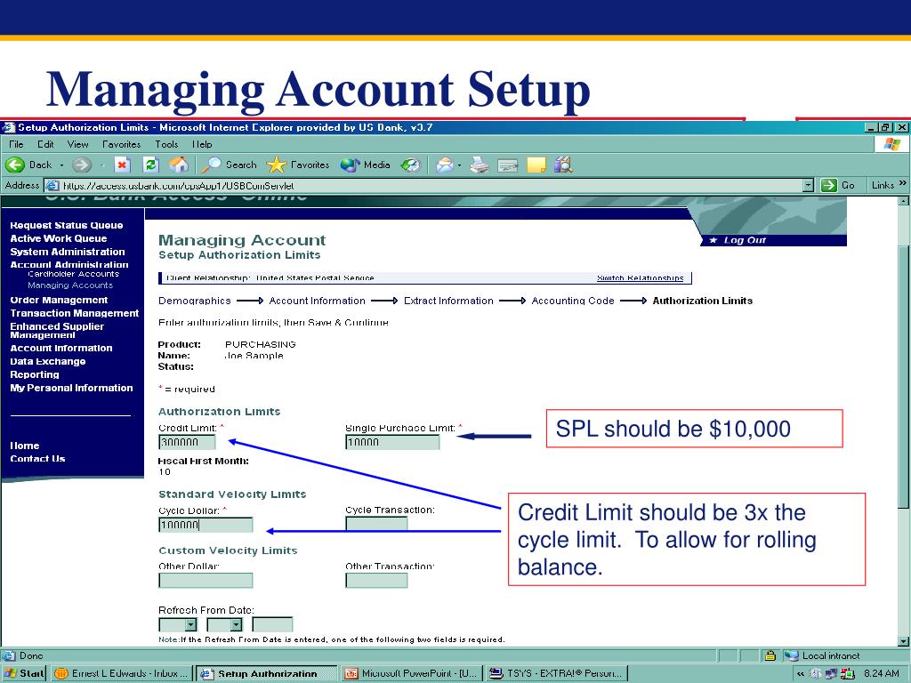Go to the Demographics step

tap(195, 301)
